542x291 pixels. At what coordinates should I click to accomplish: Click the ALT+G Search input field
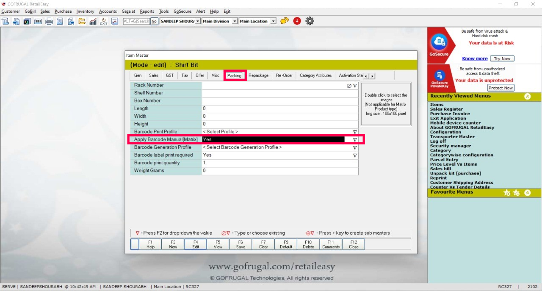(136, 21)
